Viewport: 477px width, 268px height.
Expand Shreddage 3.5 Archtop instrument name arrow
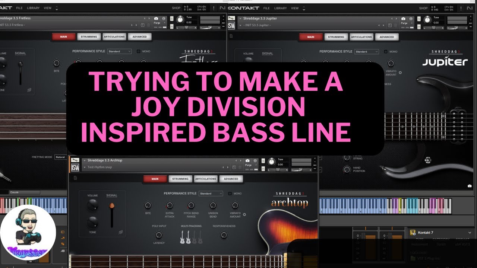[84, 160]
